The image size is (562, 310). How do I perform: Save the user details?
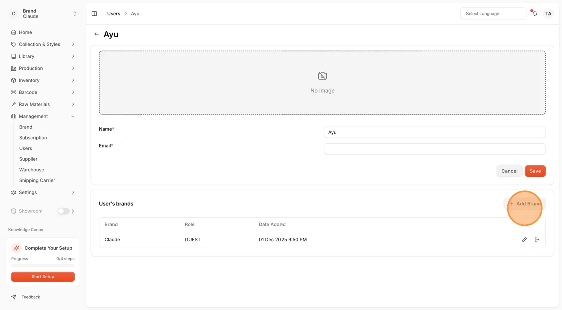[x=535, y=171]
